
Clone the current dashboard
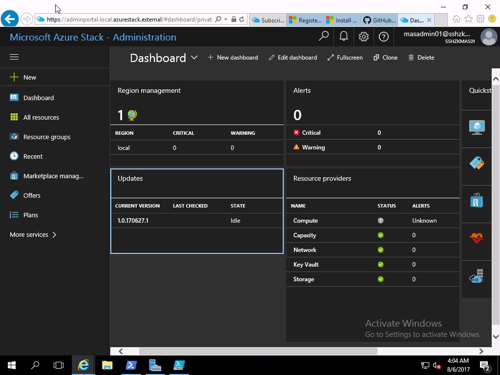tap(386, 58)
